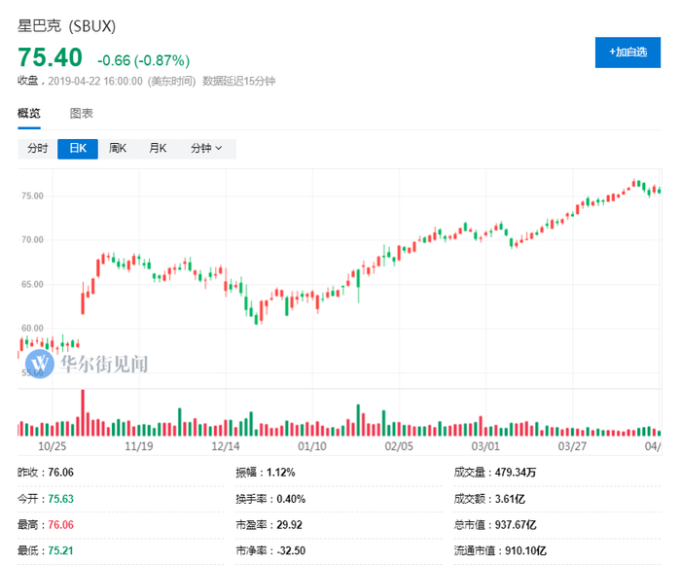
Task: Click the 华尔街见闻 watermark logo icon
Action: click(x=41, y=364)
